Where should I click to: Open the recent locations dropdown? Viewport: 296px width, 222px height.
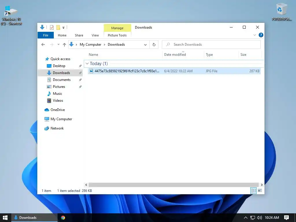(x=58, y=45)
